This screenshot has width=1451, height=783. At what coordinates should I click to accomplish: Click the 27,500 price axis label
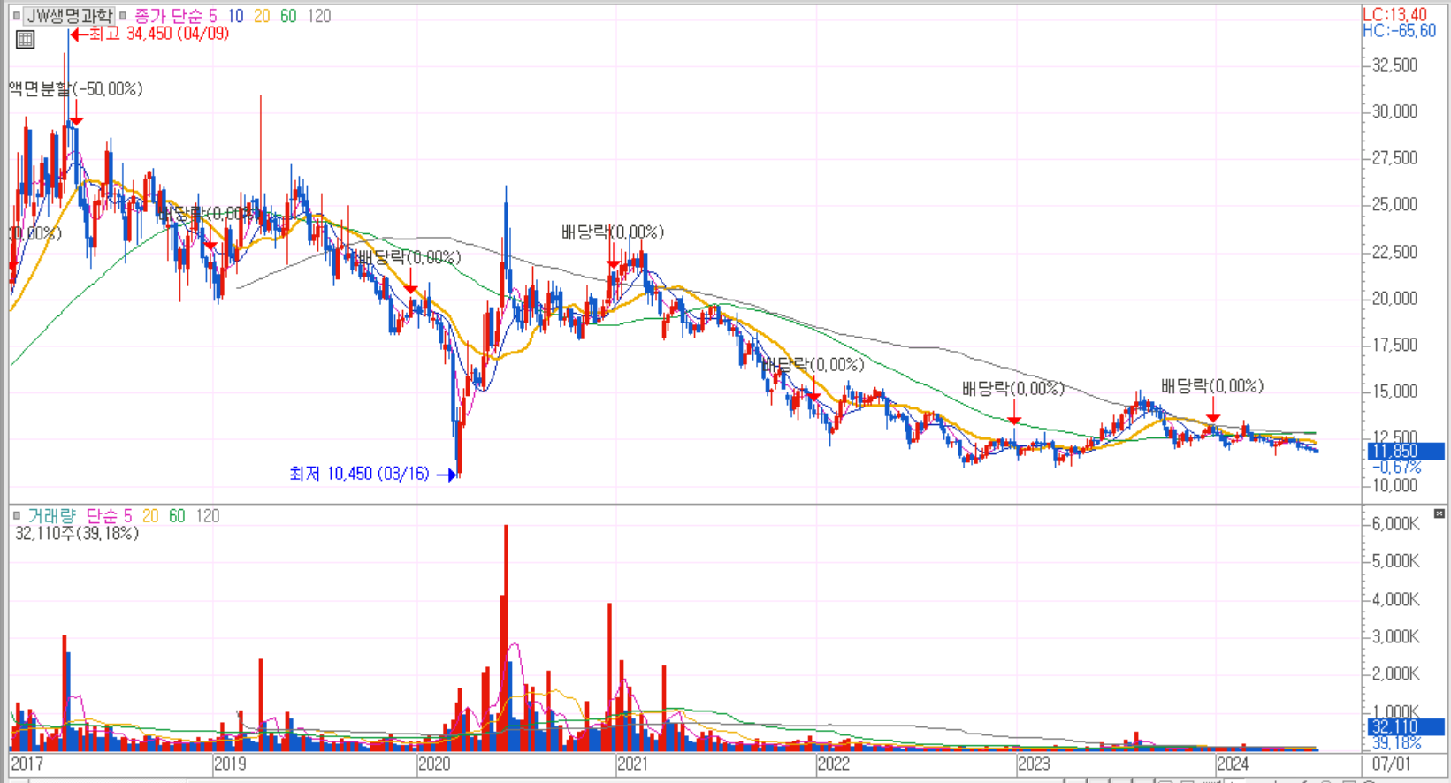click(1394, 158)
